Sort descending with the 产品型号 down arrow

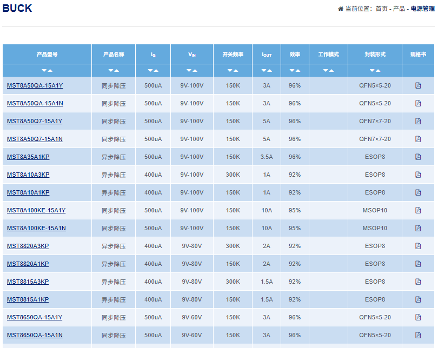click(44, 71)
